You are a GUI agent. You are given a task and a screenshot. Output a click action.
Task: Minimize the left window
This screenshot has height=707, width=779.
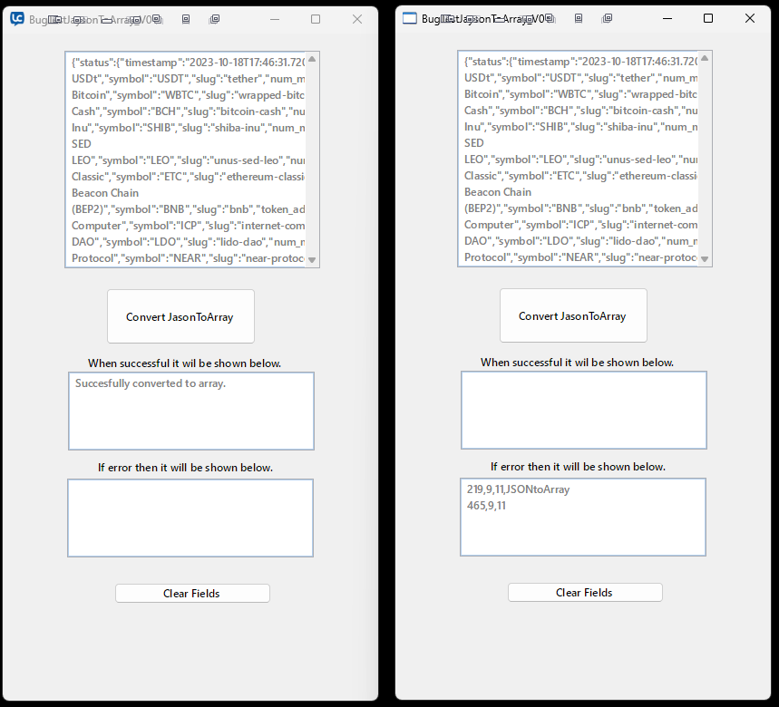275,19
